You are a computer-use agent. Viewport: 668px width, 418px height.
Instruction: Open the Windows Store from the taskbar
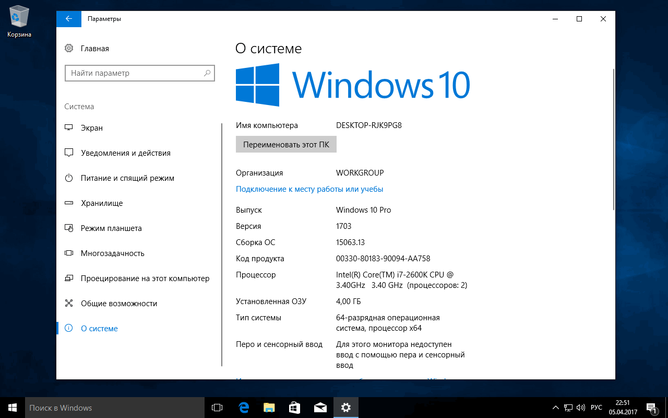pyautogui.click(x=294, y=408)
